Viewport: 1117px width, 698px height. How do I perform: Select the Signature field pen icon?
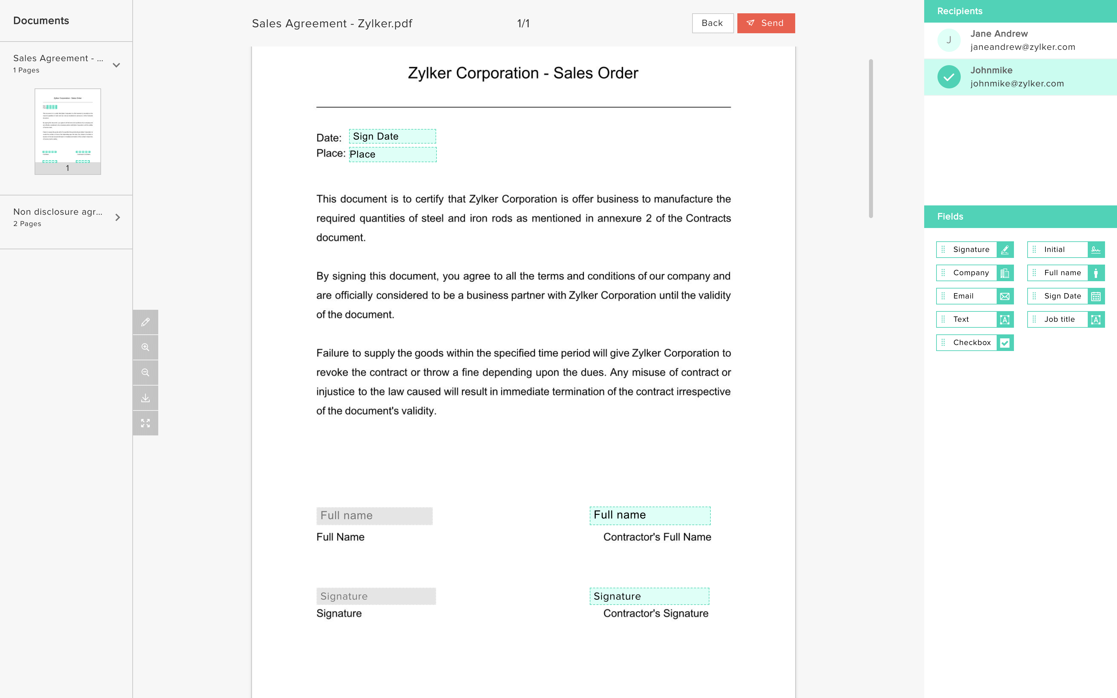pyautogui.click(x=1004, y=250)
